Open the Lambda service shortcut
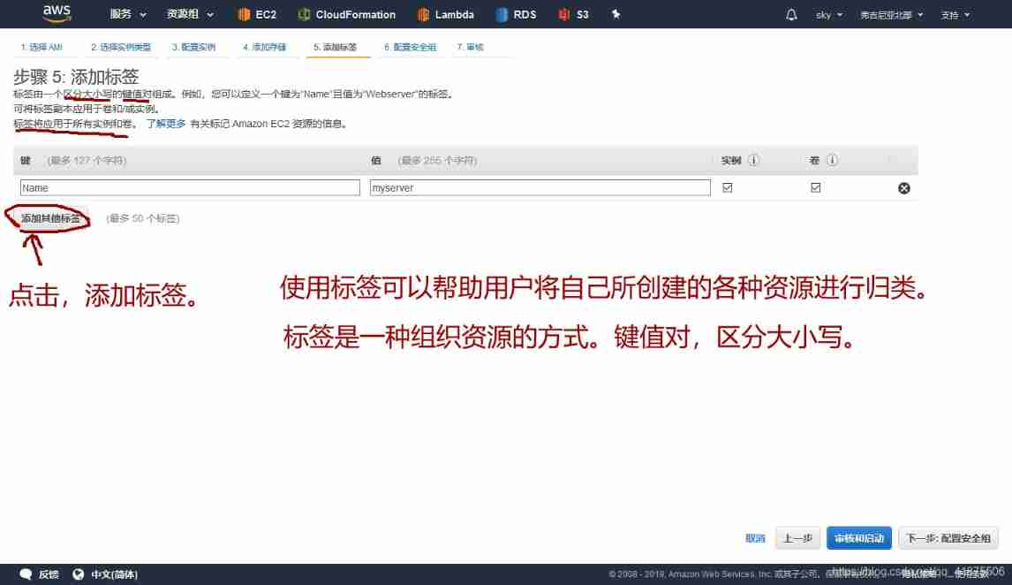The image size is (1012, 585). point(445,14)
